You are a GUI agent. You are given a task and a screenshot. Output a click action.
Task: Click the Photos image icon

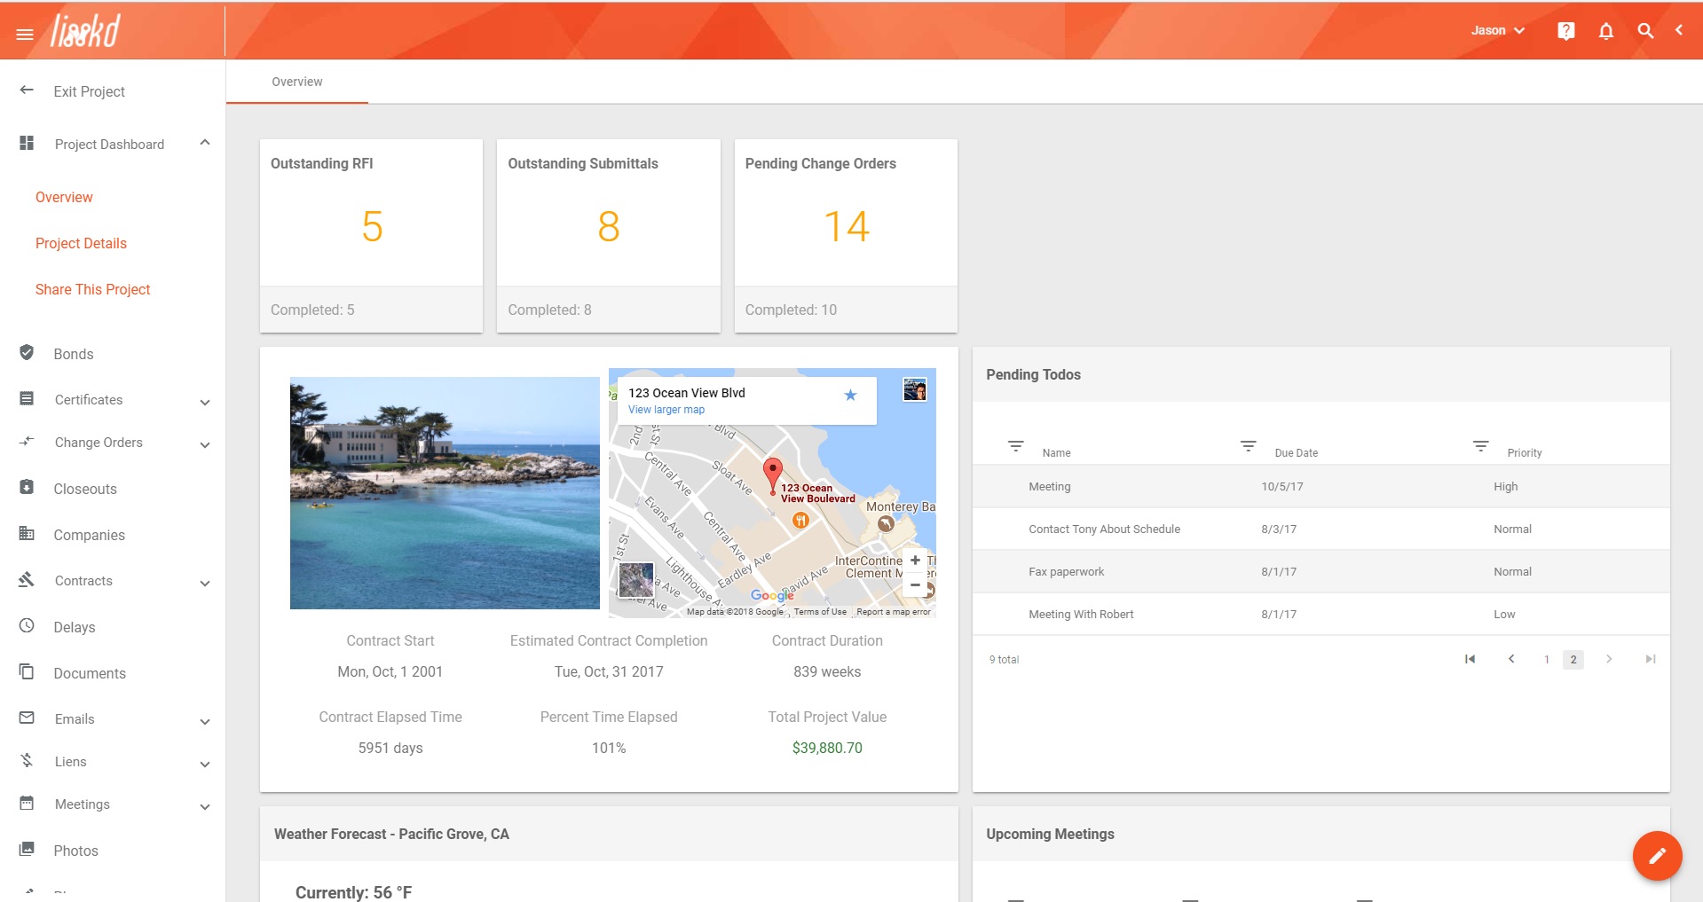point(27,849)
